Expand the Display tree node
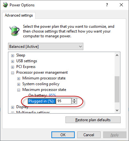This screenshot has height=141, width=129. (12, 107)
